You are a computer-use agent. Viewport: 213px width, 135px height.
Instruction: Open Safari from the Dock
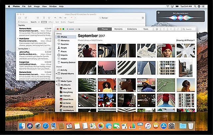point(46,126)
